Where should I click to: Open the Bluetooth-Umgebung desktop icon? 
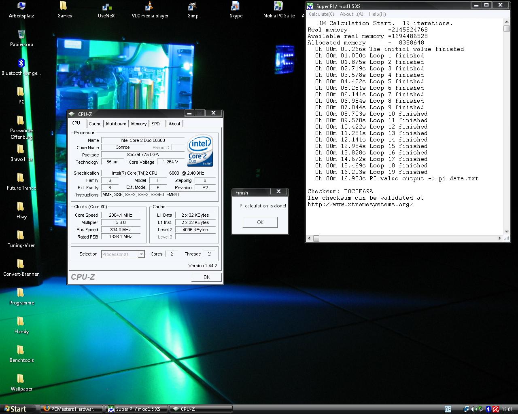click(21, 64)
